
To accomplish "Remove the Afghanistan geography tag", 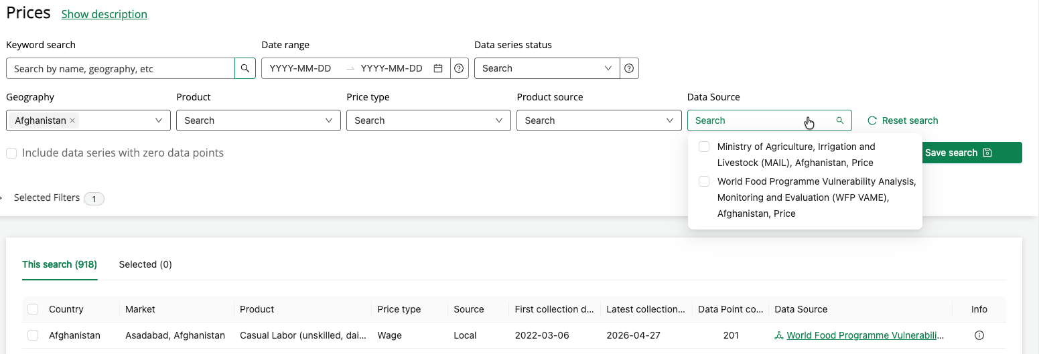I will 72,120.
